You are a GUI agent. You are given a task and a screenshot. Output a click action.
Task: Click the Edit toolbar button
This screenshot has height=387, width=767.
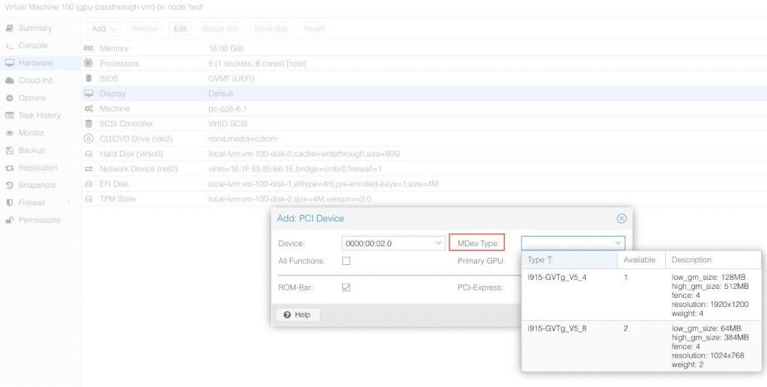tap(180, 29)
